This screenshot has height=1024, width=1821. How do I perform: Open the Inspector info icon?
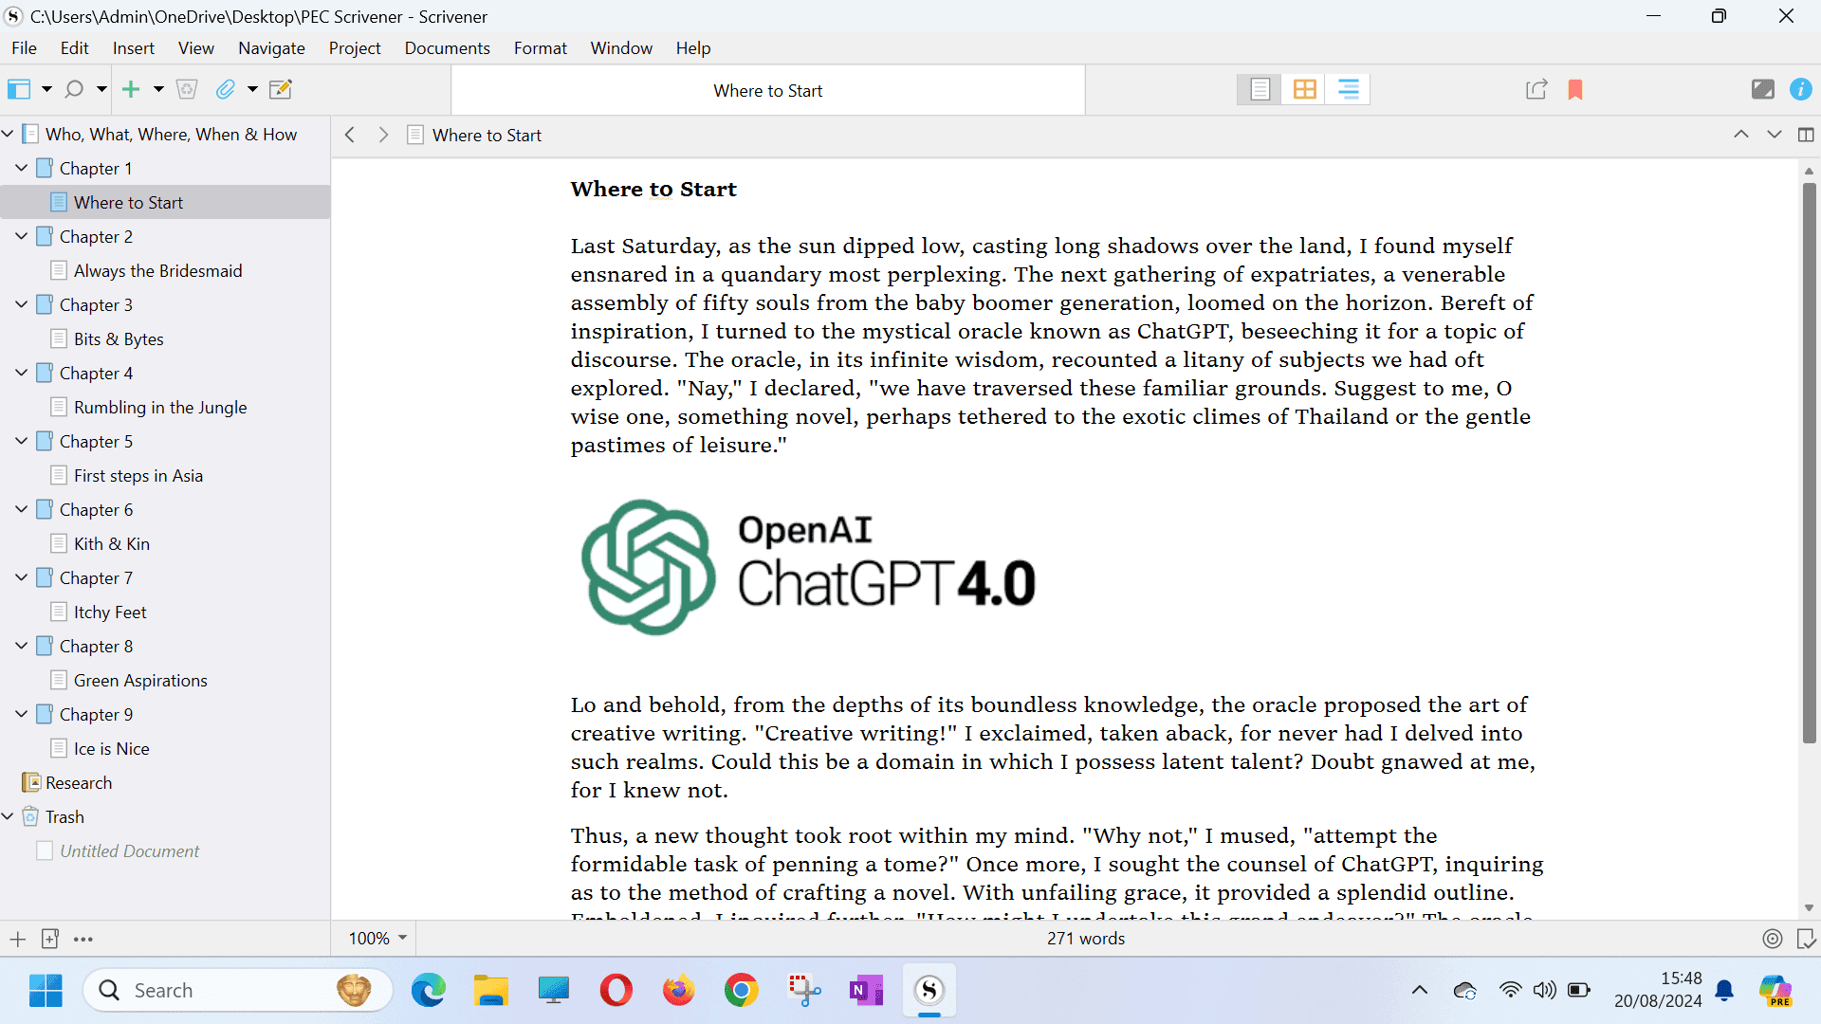[1800, 89]
